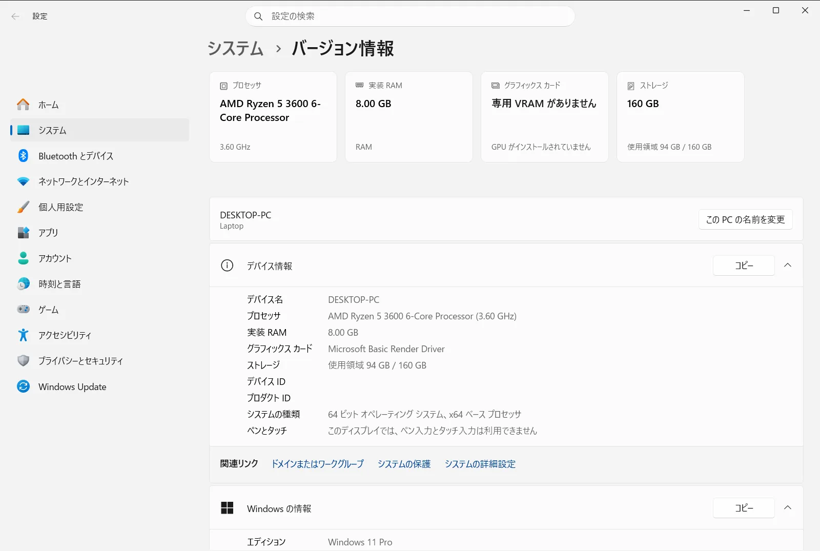
Task: Open Windows Update page
Action: click(x=99, y=386)
